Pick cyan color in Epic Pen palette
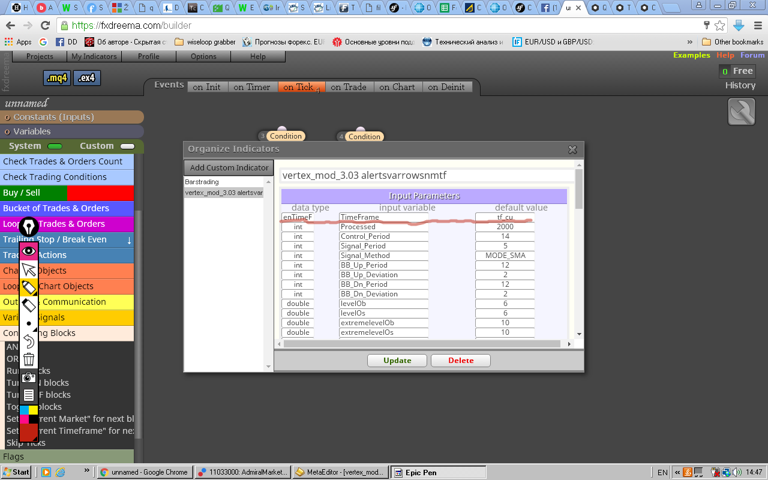Viewport: 768px width, 480px height. [x=24, y=410]
